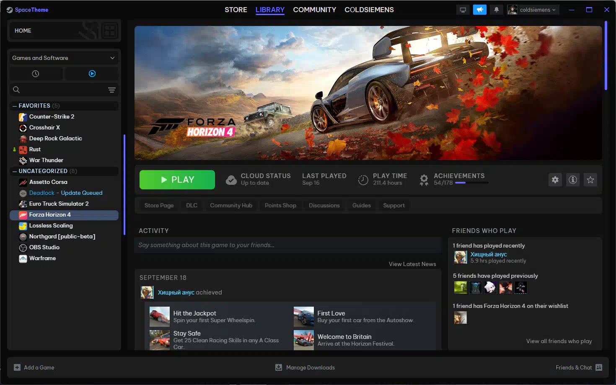Click the play time clock icon
Viewport: 616px width, 385px height.
(363, 180)
